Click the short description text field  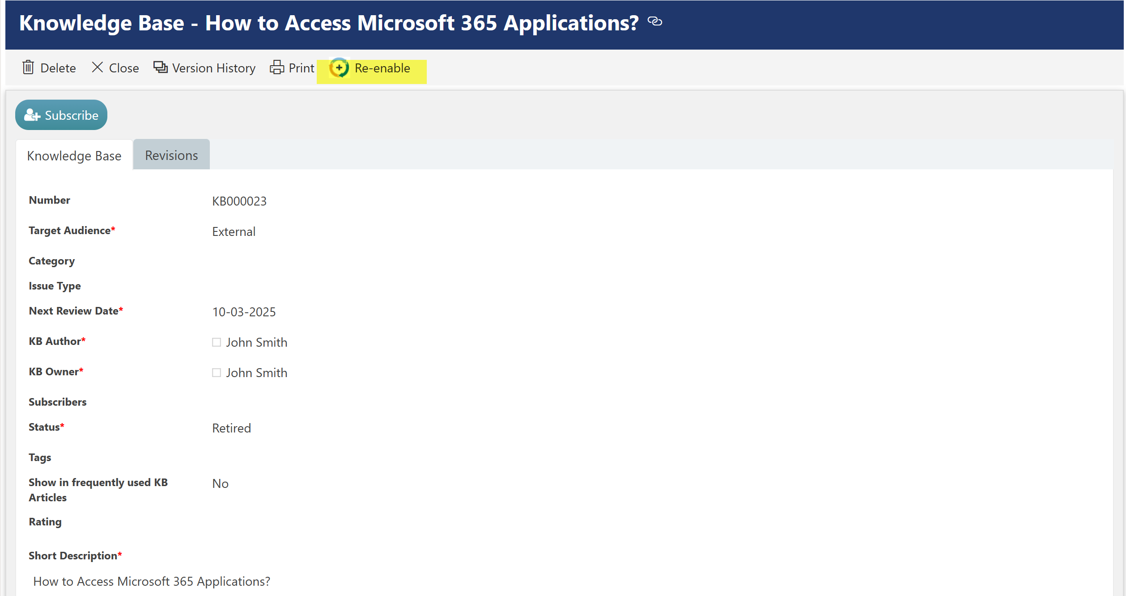(x=152, y=581)
